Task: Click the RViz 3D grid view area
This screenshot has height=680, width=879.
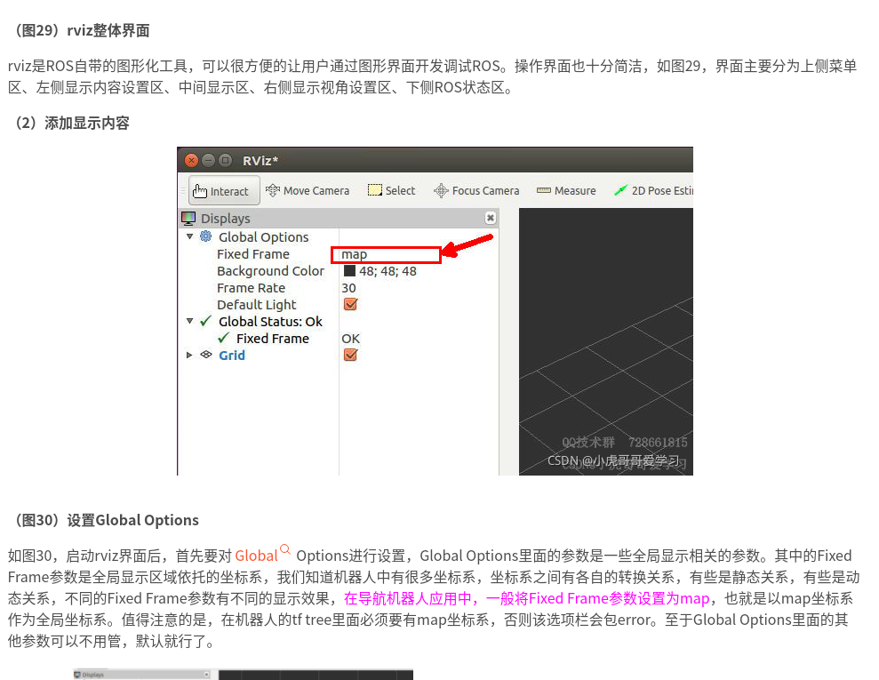Action: pos(606,341)
